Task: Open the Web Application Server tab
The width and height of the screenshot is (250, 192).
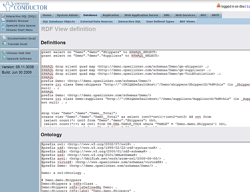Action: click(141, 15)
